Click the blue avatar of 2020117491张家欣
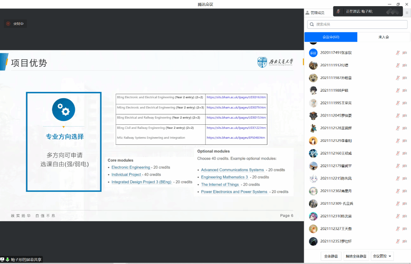This screenshot has width=411, height=264. click(x=313, y=53)
